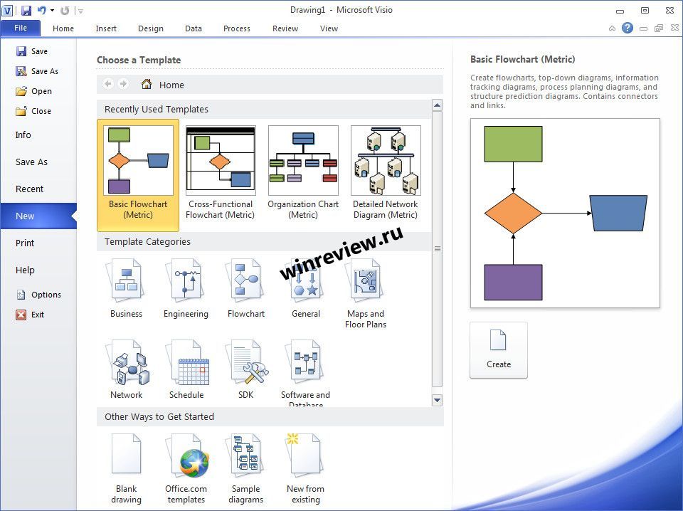Click the template list scroll up arrow
Screen dimensions: 683x511
click(437, 105)
